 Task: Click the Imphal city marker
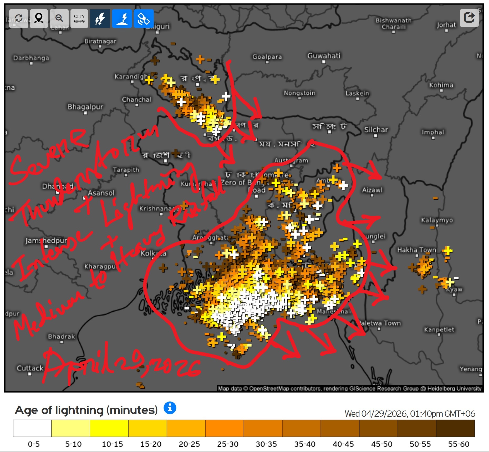pos(433,138)
